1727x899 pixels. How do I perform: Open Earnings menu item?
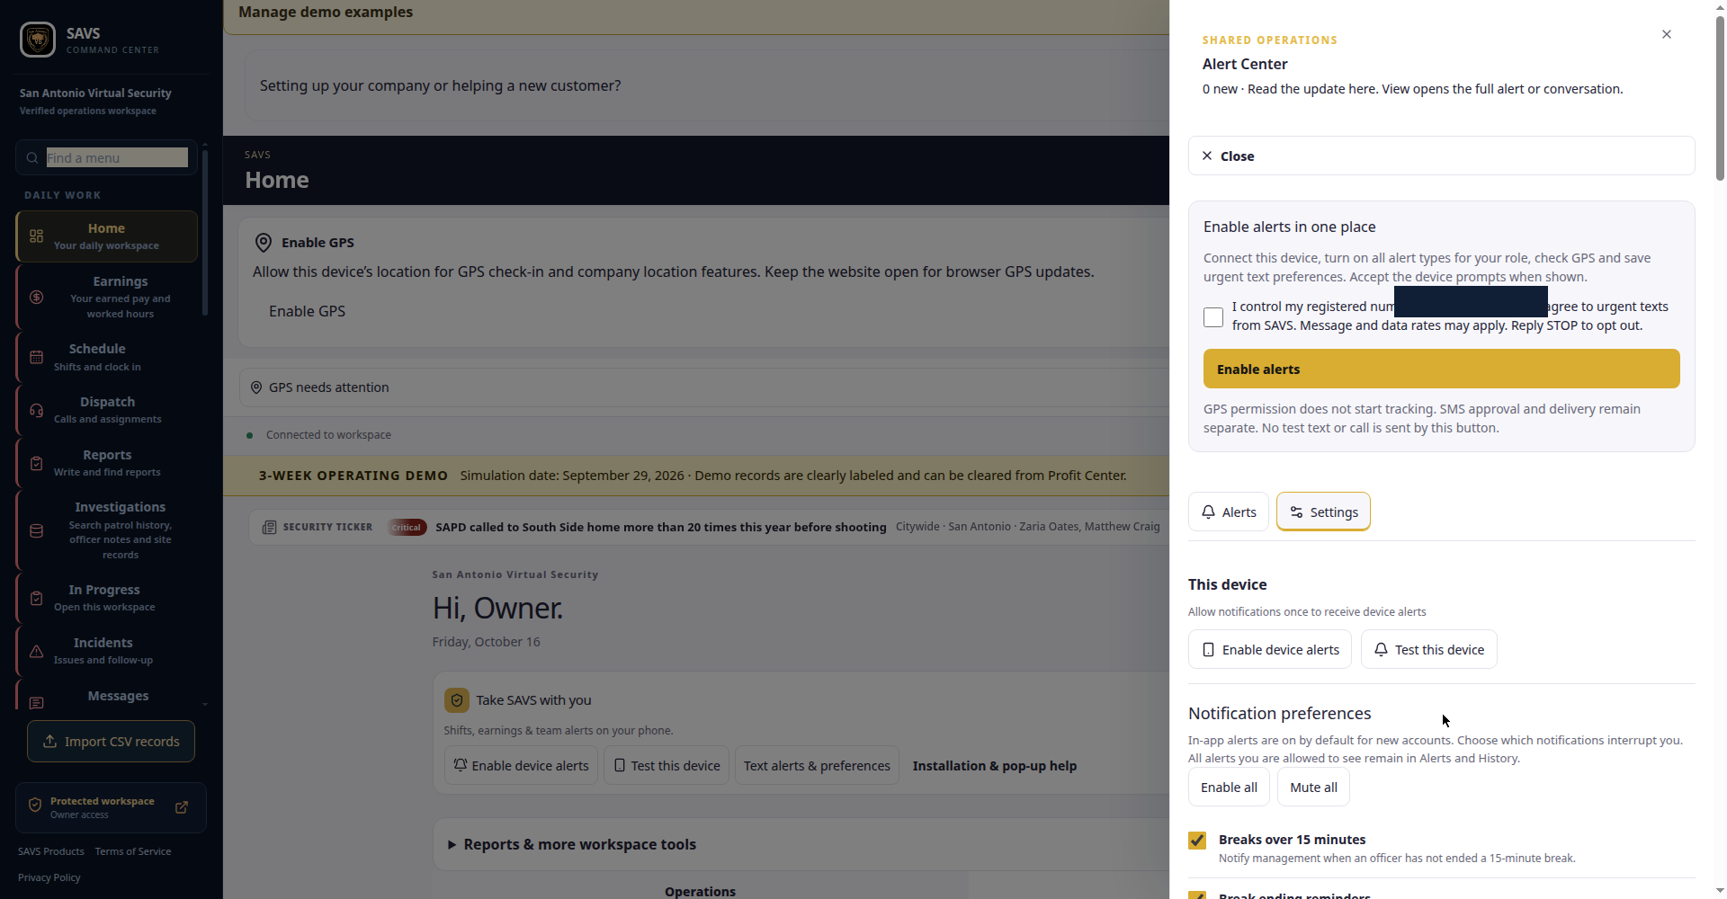tap(106, 297)
